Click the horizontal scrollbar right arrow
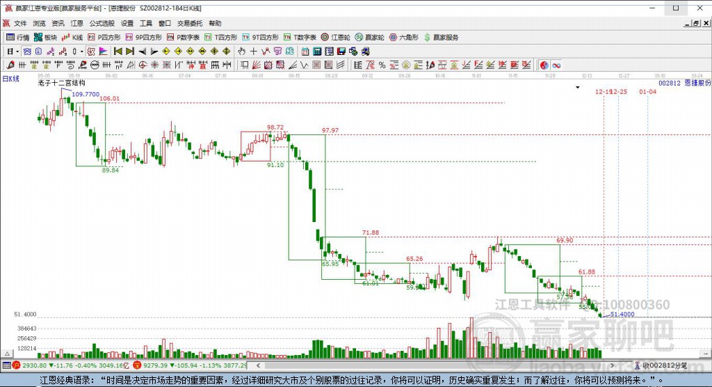The height and width of the screenshot is (387, 712). tap(612, 365)
